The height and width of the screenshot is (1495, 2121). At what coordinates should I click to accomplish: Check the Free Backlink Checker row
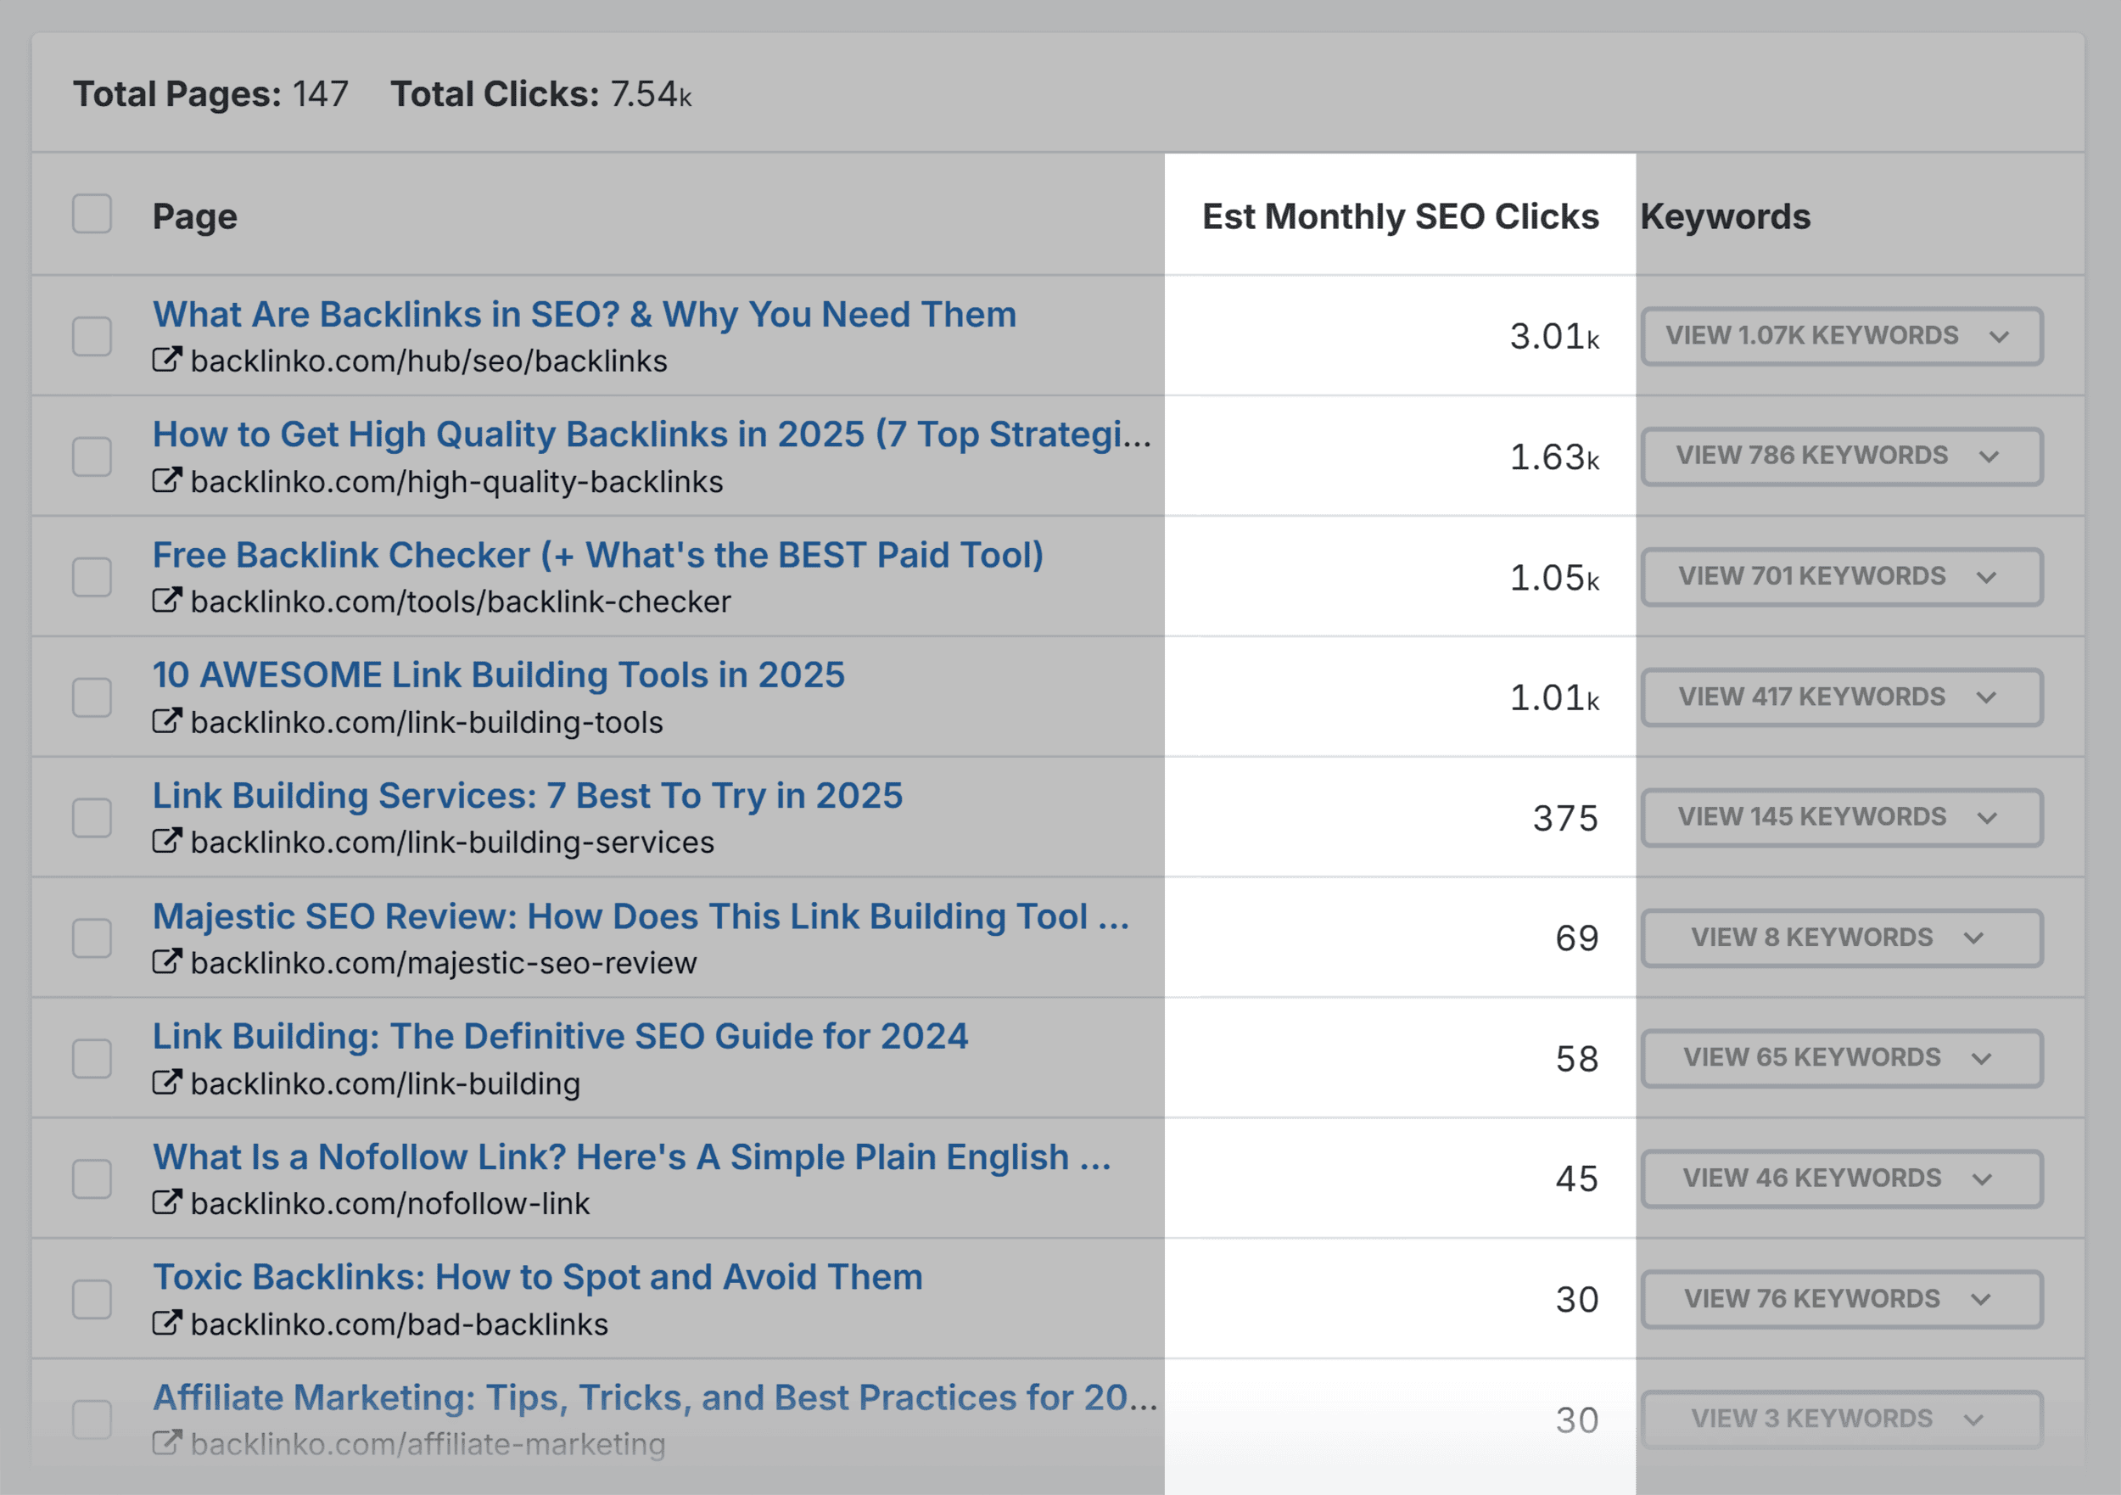coord(92,577)
